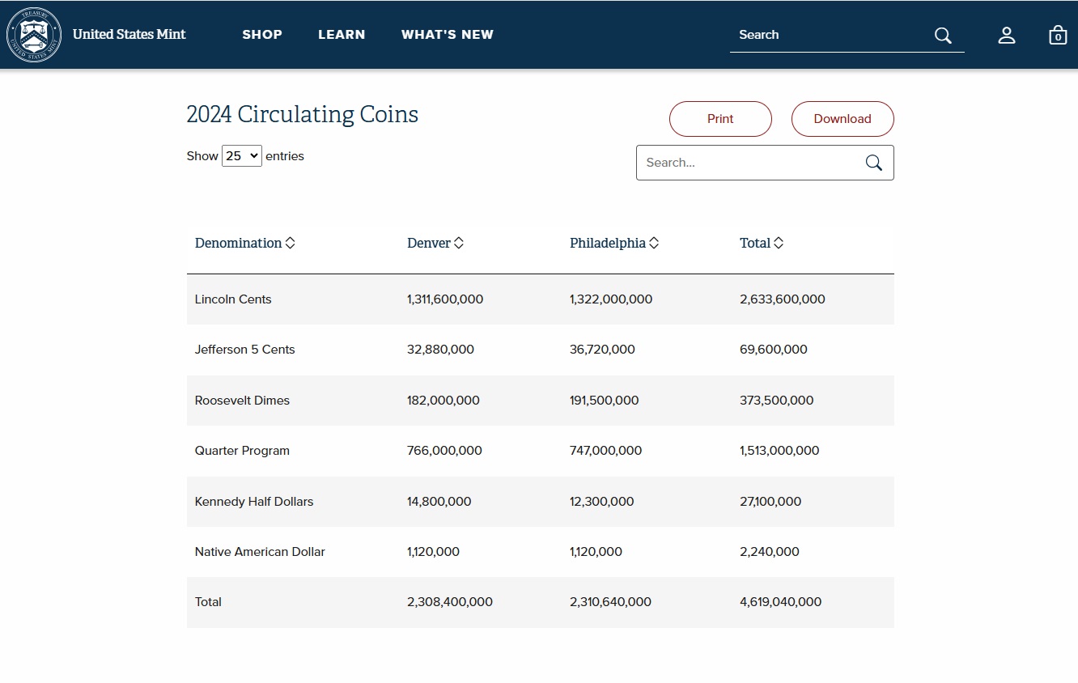Open the WHAT'S NEW menu

[448, 35]
